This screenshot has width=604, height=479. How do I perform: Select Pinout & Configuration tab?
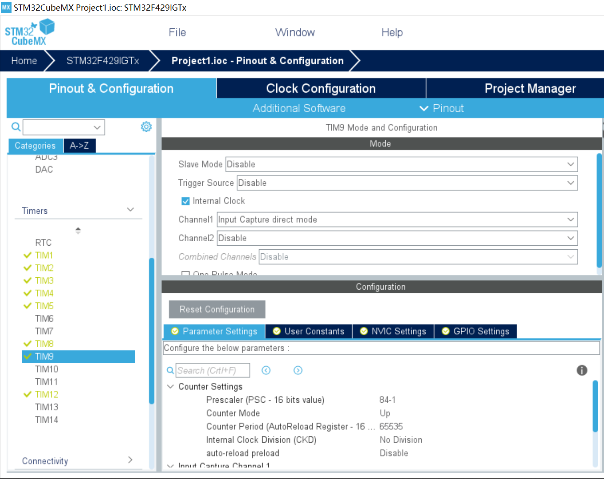[111, 88]
